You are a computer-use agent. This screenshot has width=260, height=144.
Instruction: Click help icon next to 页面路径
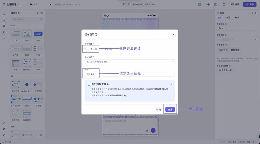pyautogui.click(x=226, y=24)
